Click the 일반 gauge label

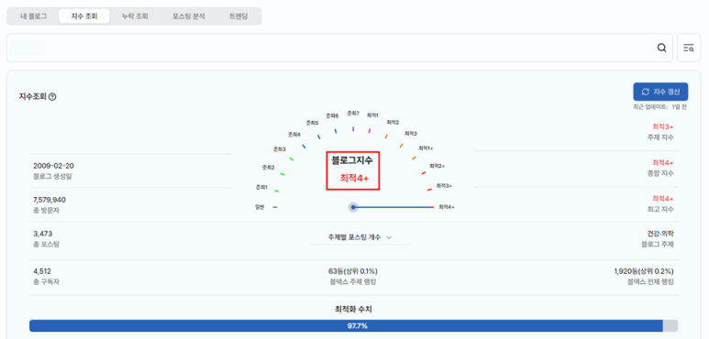pos(260,207)
